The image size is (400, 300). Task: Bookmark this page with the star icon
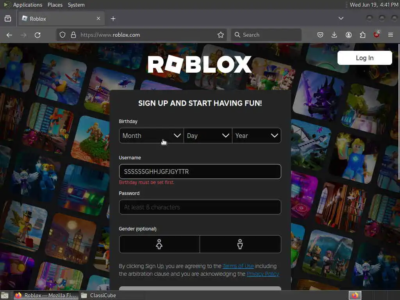[221, 35]
